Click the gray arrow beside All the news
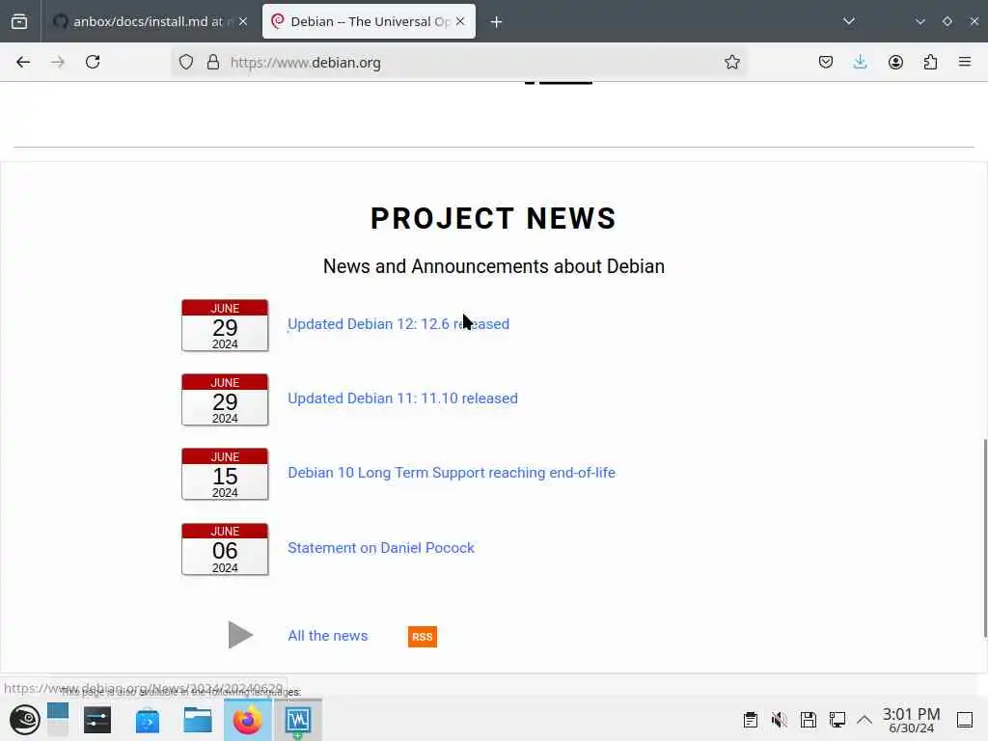This screenshot has height=741, width=988. [240, 635]
